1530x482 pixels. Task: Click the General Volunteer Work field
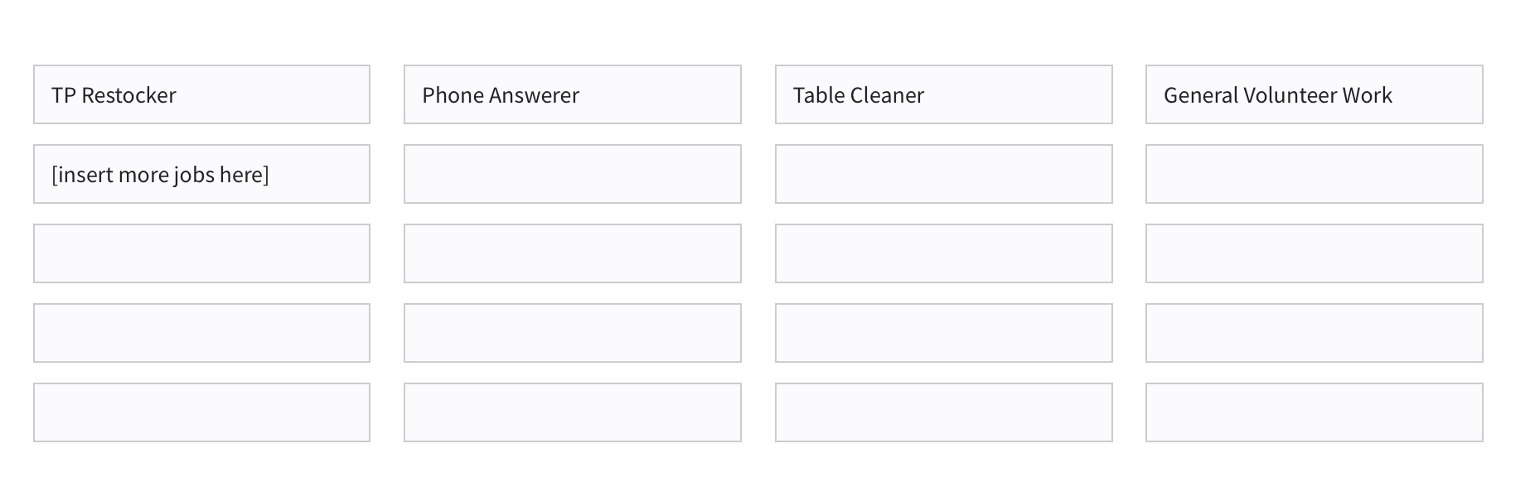coord(1314,94)
